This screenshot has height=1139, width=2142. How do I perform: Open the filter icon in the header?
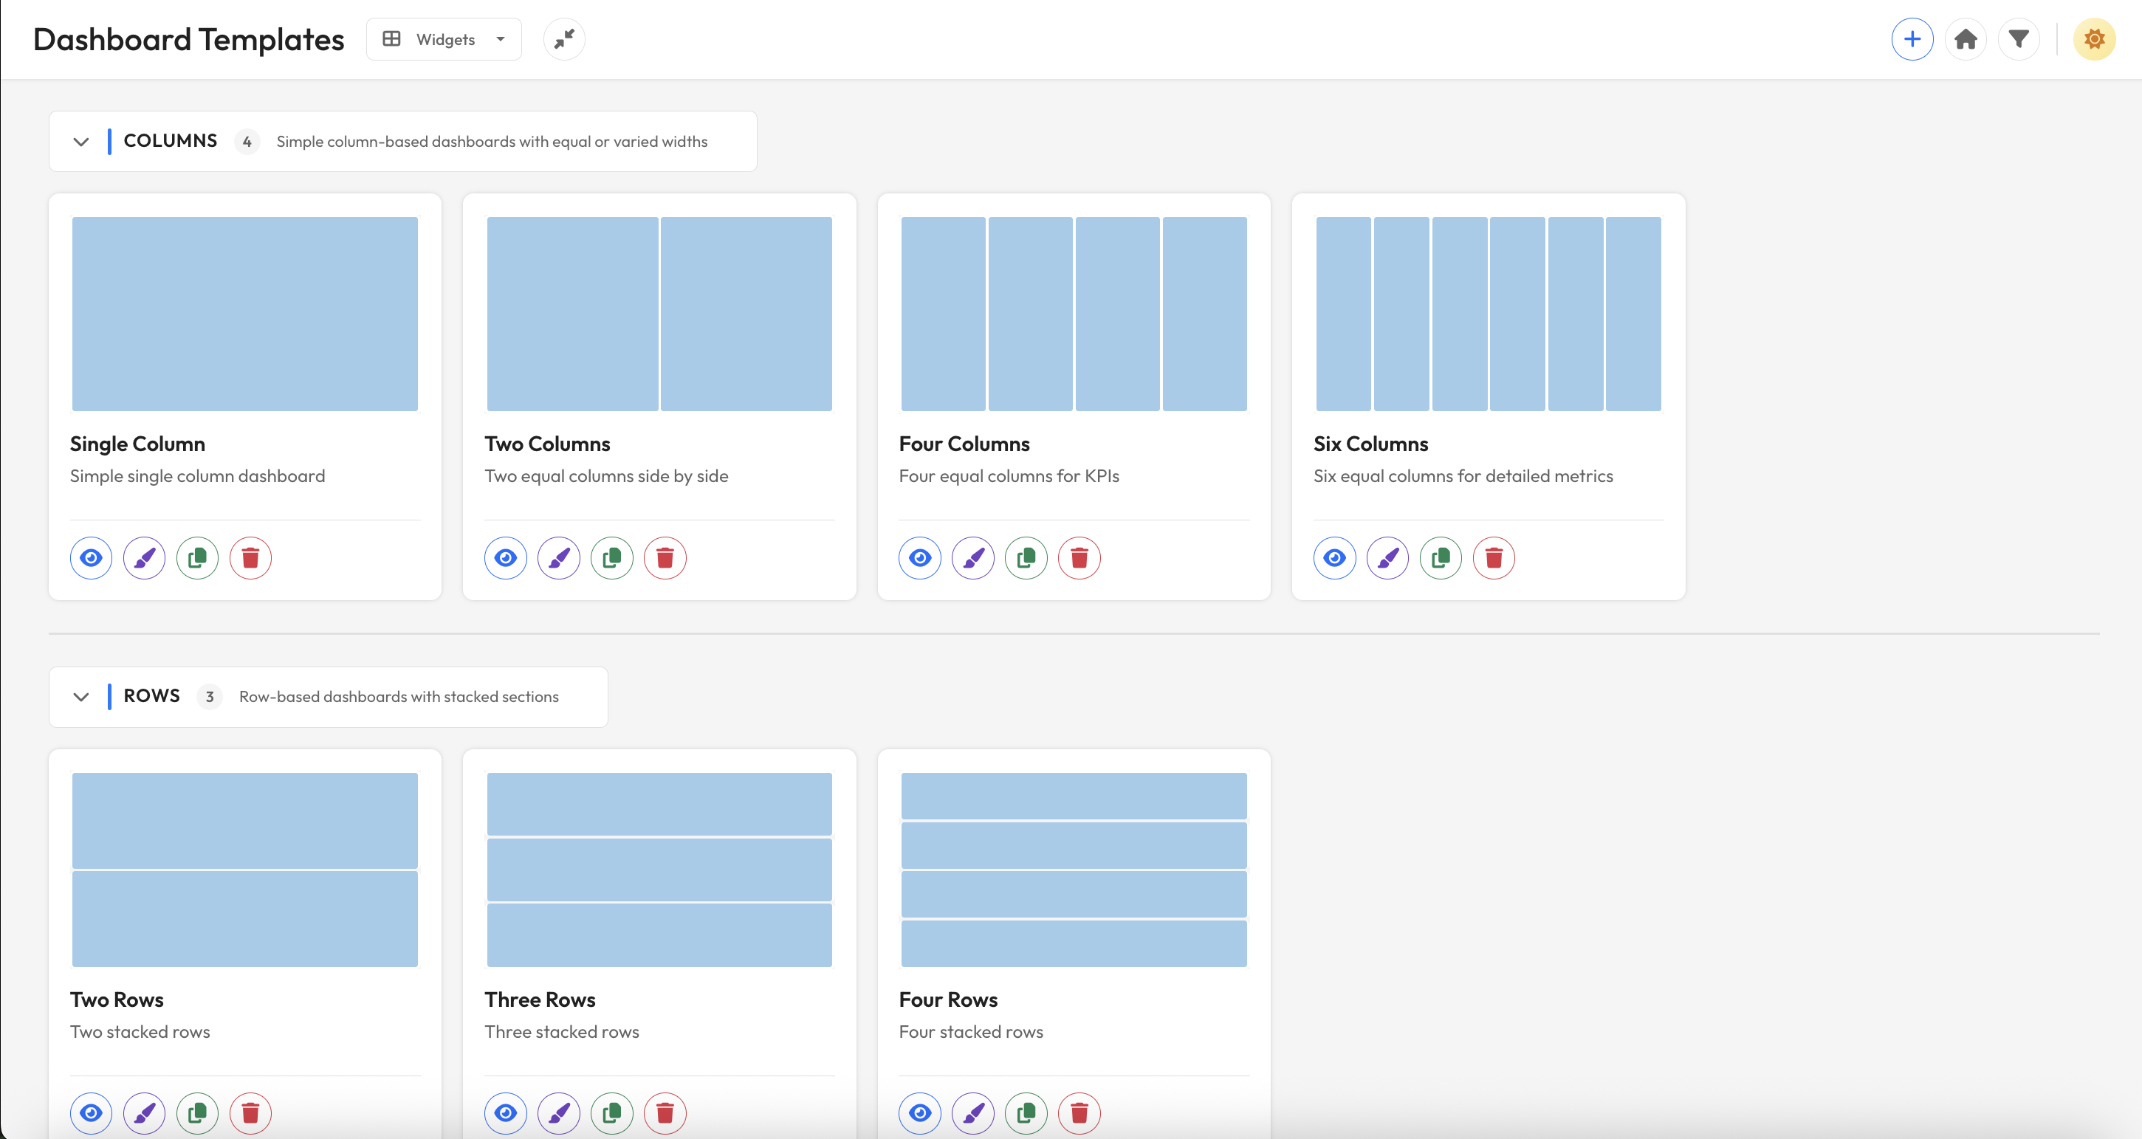tap(2019, 38)
